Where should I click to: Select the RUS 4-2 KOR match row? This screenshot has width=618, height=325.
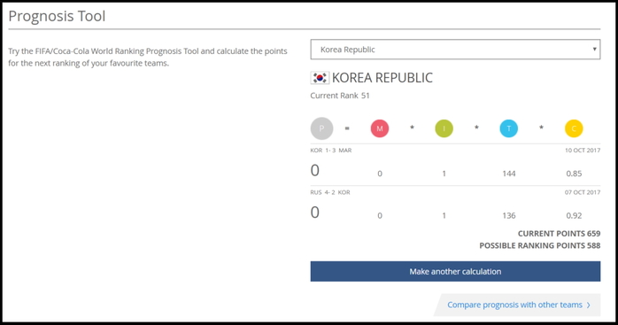[x=455, y=206]
